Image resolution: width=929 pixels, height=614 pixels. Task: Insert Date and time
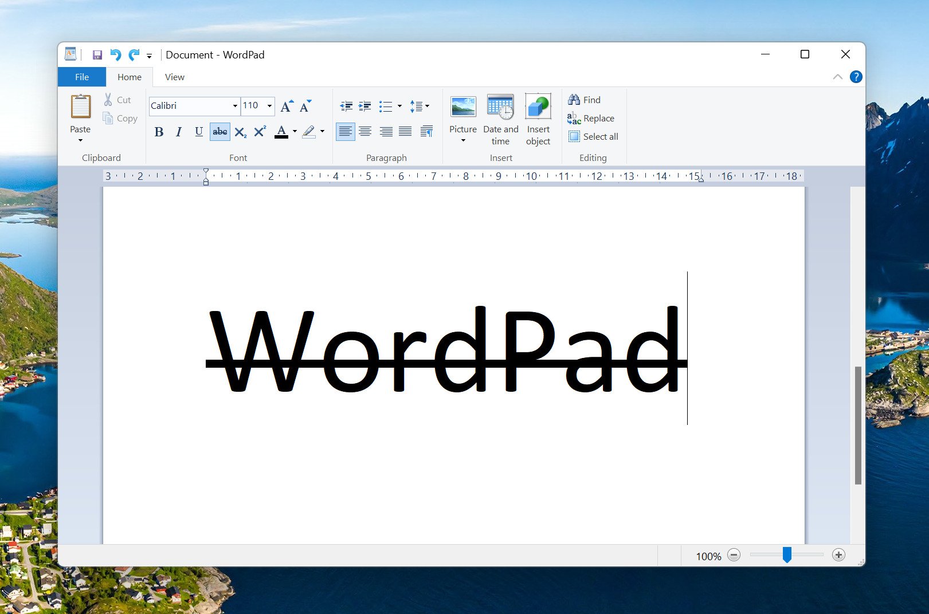[x=500, y=117]
